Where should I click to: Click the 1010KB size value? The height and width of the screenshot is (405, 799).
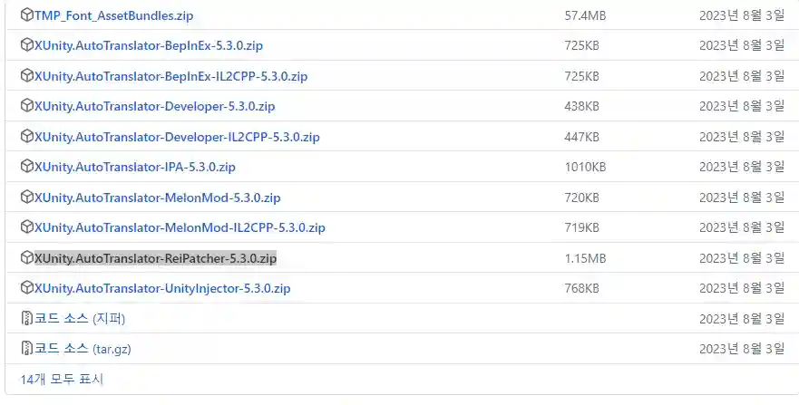point(585,167)
